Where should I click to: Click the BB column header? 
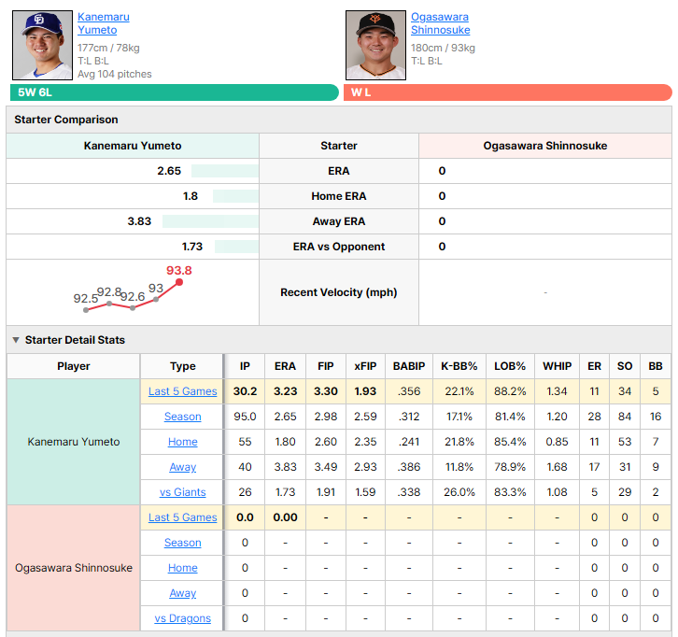click(x=655, y=366)
